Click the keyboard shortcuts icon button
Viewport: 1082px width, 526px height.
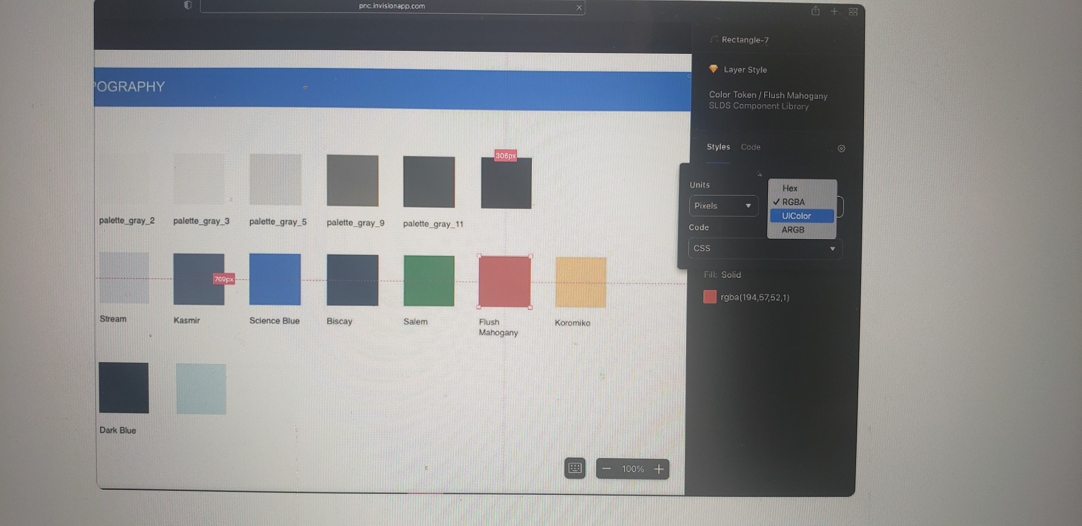pos(575,468)
